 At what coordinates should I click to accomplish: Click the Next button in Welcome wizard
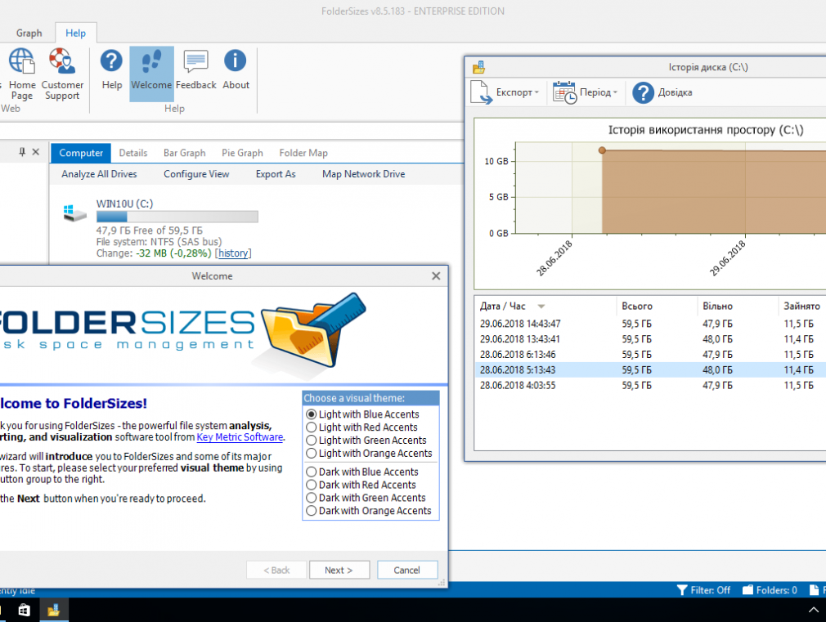point(339,570)
